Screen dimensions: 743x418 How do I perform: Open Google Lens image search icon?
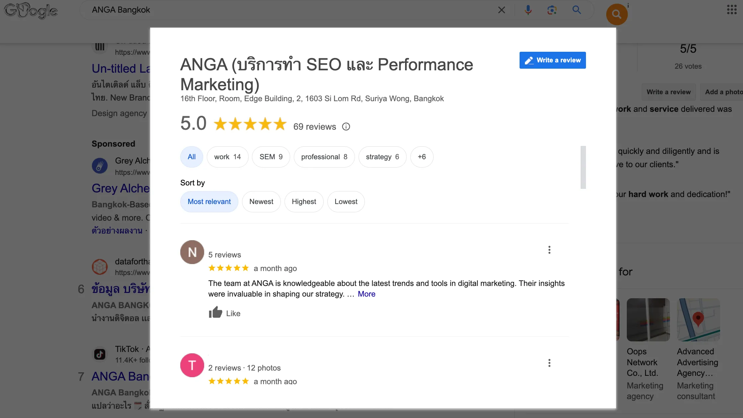tap(552, 10)
